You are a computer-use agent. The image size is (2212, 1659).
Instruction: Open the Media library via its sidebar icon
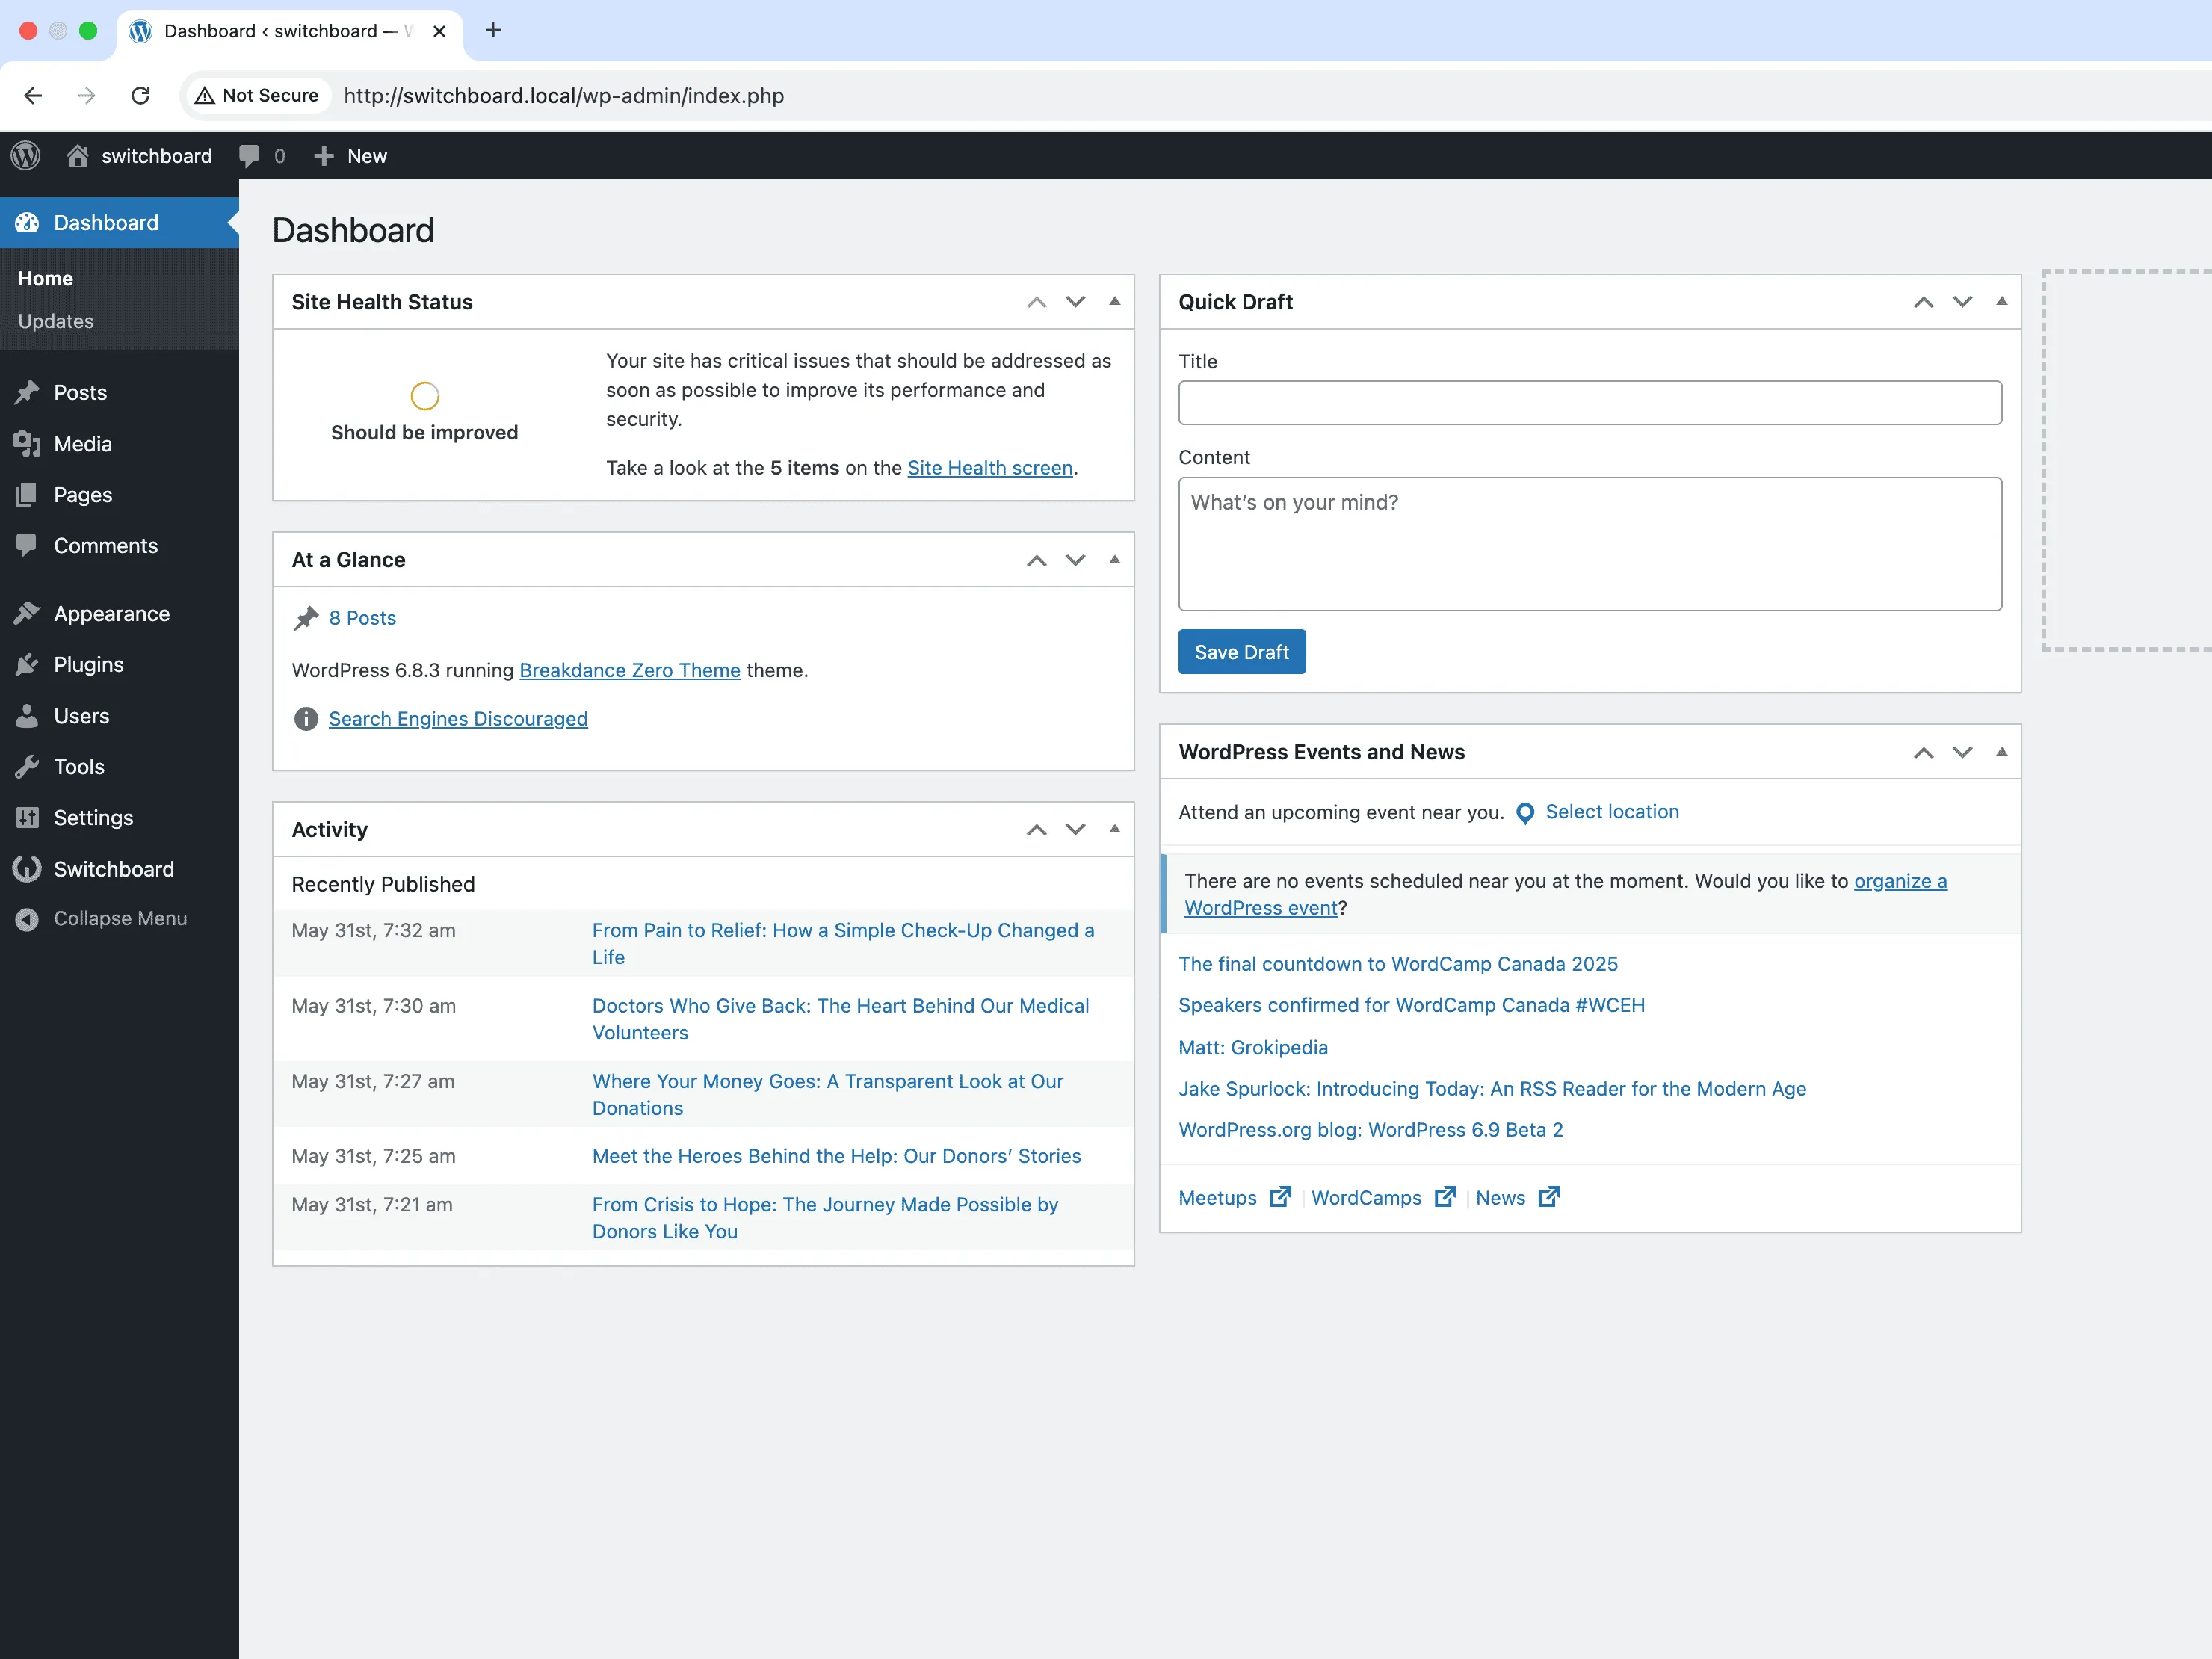pos(28,444)
